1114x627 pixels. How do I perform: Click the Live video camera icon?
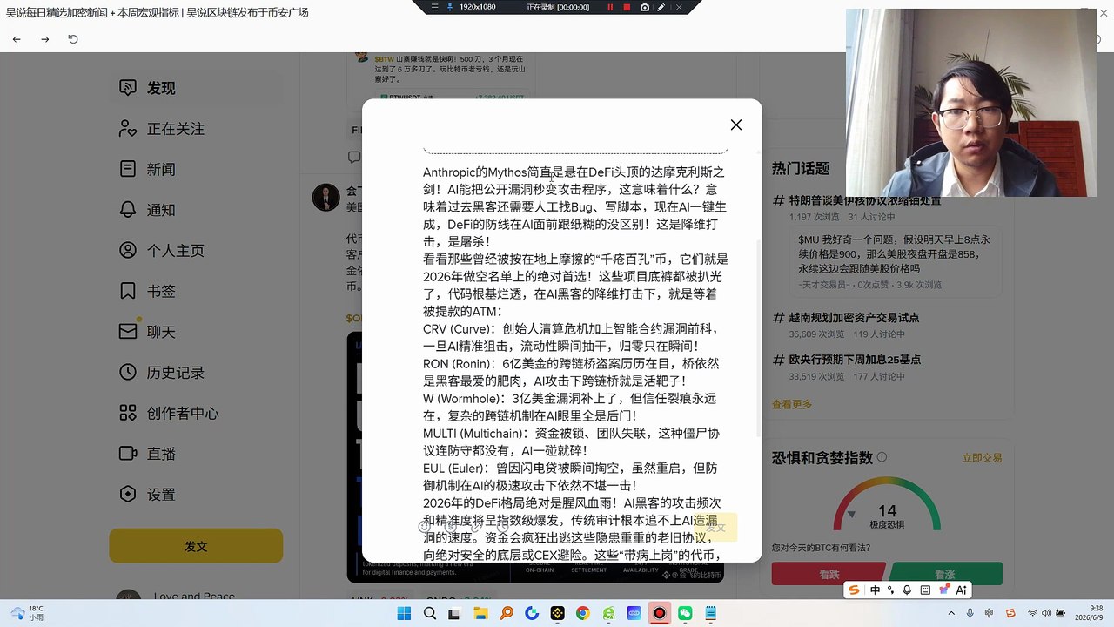click(x=128, y=454)
